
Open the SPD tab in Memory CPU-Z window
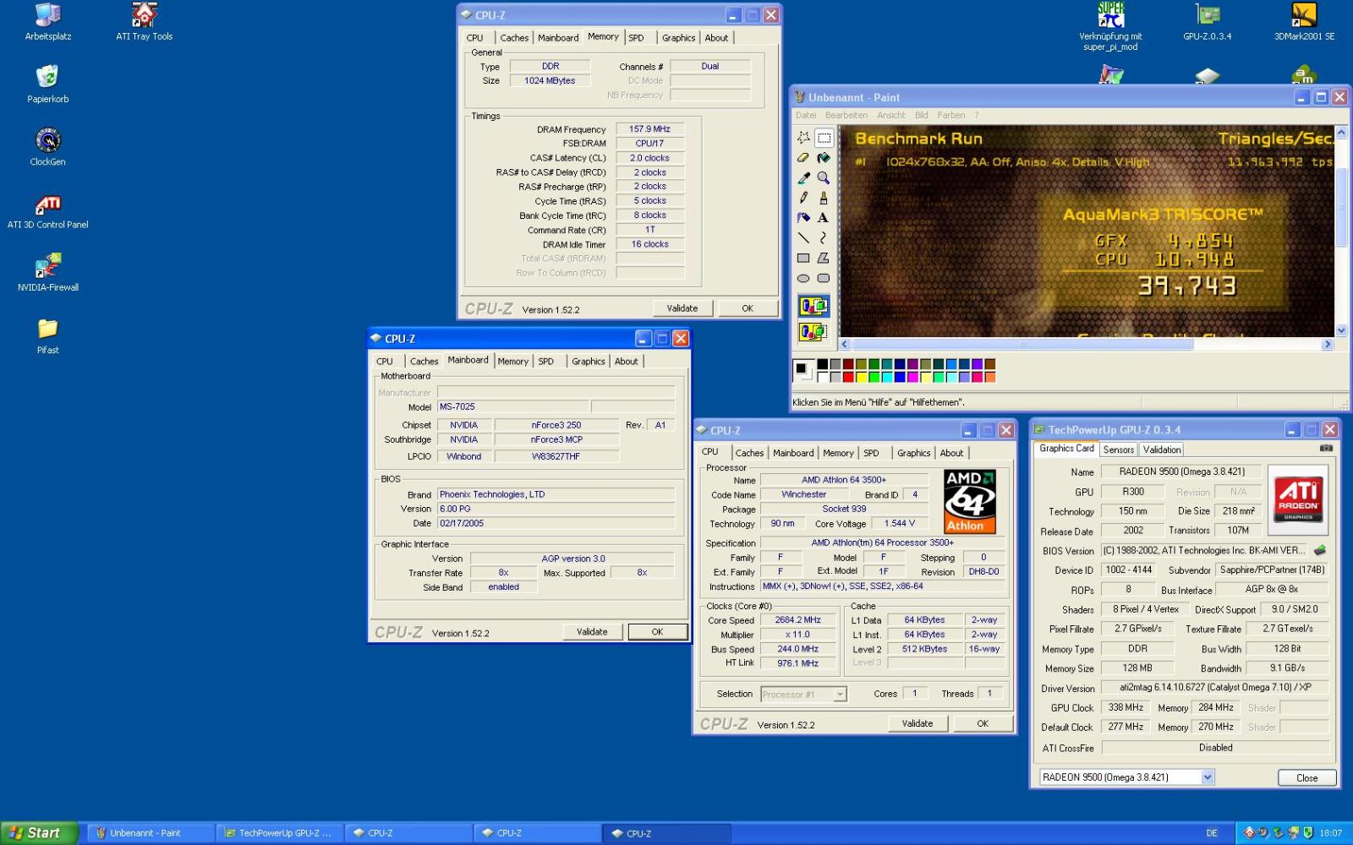[x=636, y=38]
